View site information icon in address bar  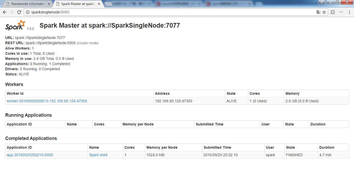click(x=28, y=12)
